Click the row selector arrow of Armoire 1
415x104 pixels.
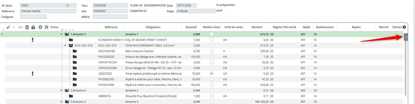(x=2, y=34)
